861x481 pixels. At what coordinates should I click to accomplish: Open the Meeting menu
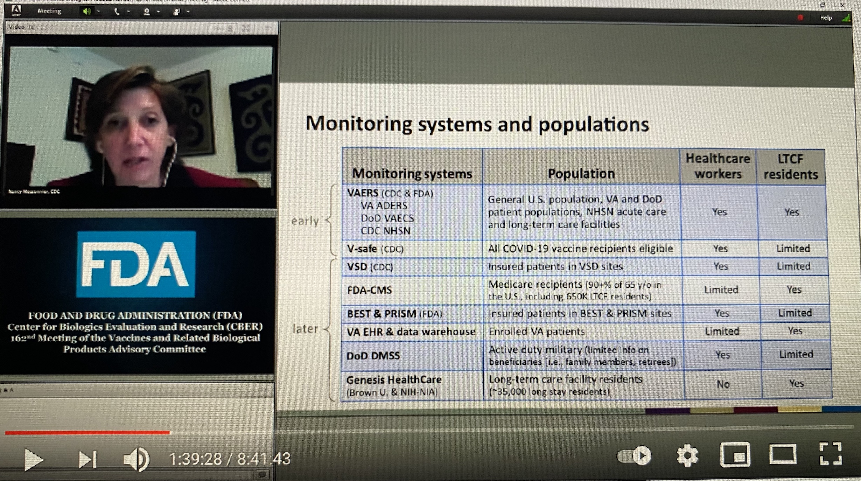click(49, 11)
